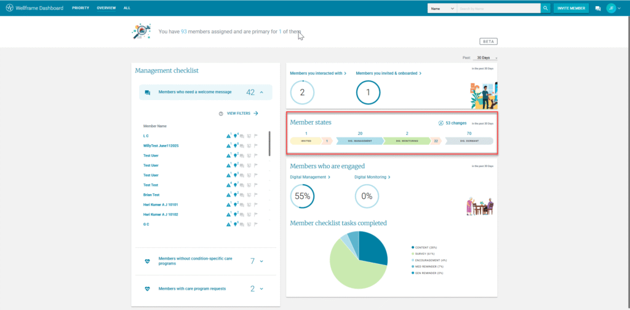Click the Invite Member button
The image size is (630, 310).
tap(571, 8)
